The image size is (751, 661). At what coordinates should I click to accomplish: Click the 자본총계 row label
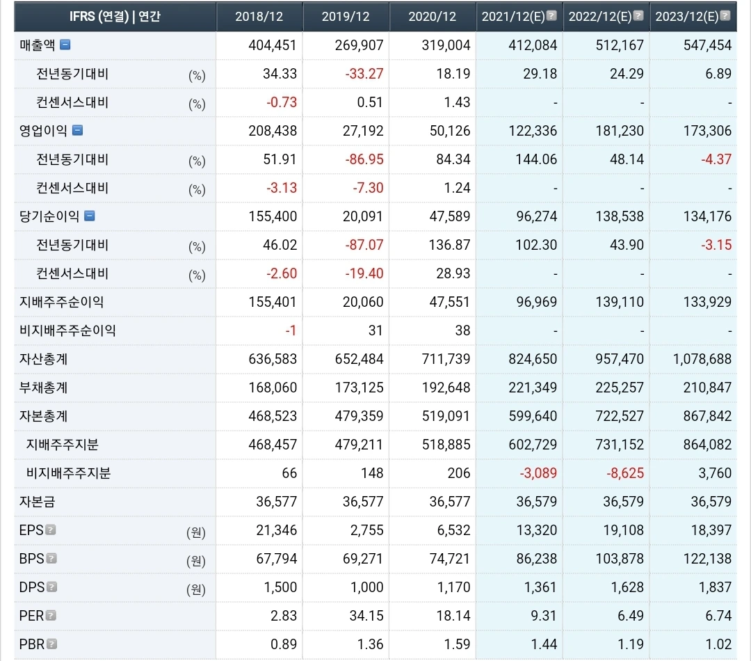click(43, 416)
